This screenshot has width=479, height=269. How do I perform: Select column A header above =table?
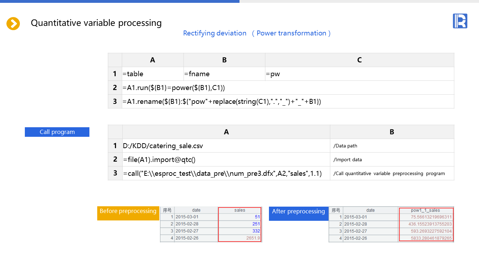[x=153, y=60]
